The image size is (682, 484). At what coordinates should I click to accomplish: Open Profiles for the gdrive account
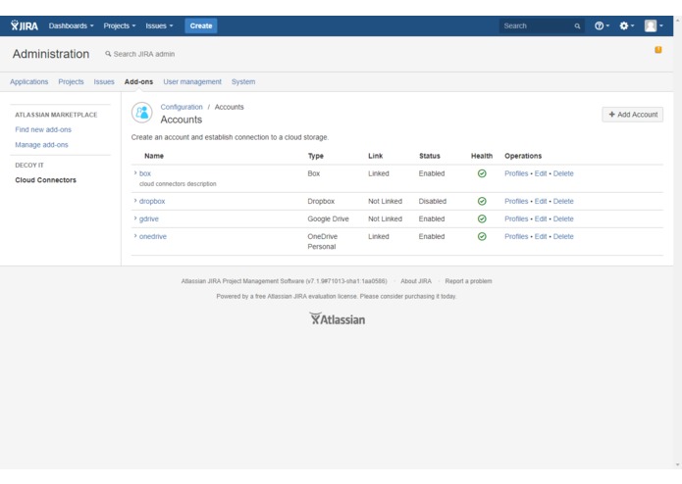pyautogui.click(x=516, y=218)
